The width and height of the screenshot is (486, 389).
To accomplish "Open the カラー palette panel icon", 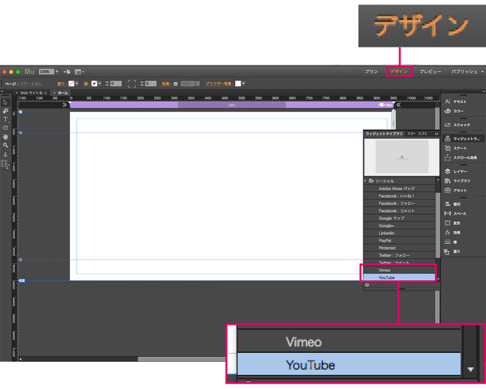I will pos(447,111).
